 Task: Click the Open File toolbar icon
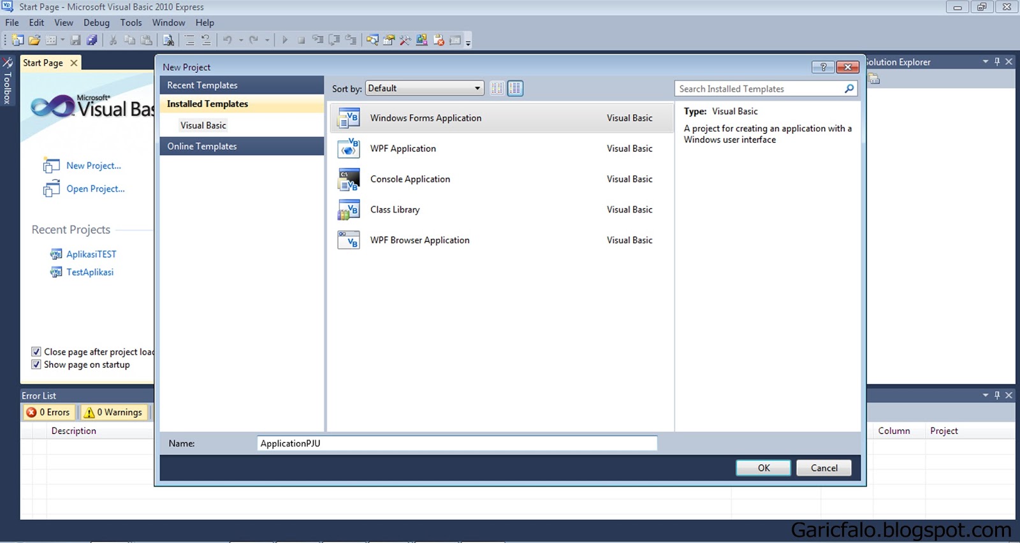(34, 40)
